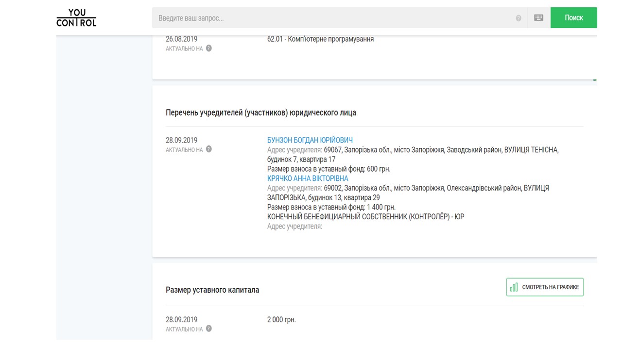Click activity code '62.01 - Комп'ютерне програмування'
The width and height of the screenshot is (622, 350).
click(320, 39)
